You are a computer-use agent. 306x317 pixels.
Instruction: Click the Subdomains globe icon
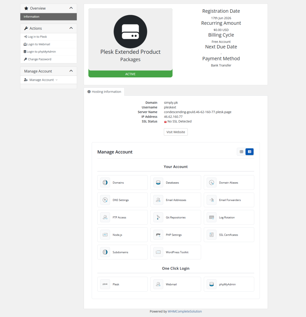[105, 252]
